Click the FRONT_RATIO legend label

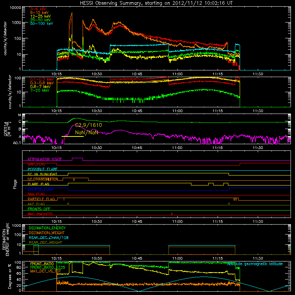42,264
